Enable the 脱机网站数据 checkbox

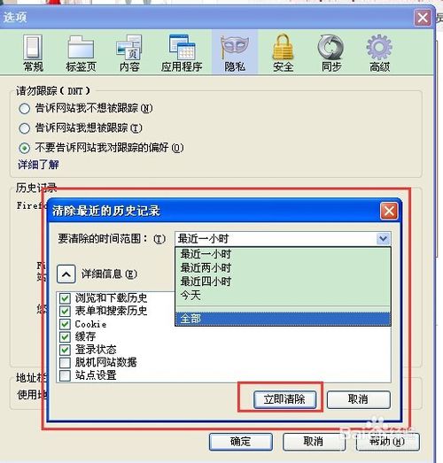(65, 362)
